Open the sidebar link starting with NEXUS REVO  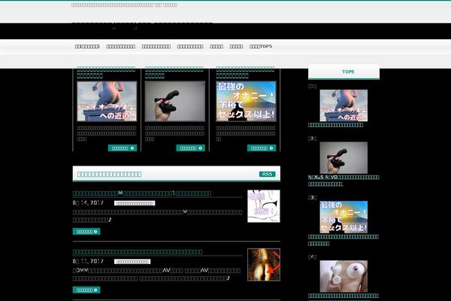(x=344, y=181)
